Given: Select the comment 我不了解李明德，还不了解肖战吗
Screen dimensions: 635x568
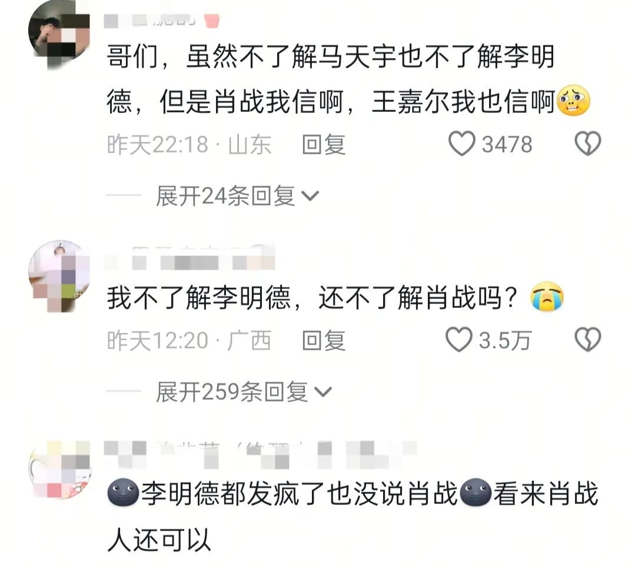Looking at the screenshot, I should click(335, 298).
